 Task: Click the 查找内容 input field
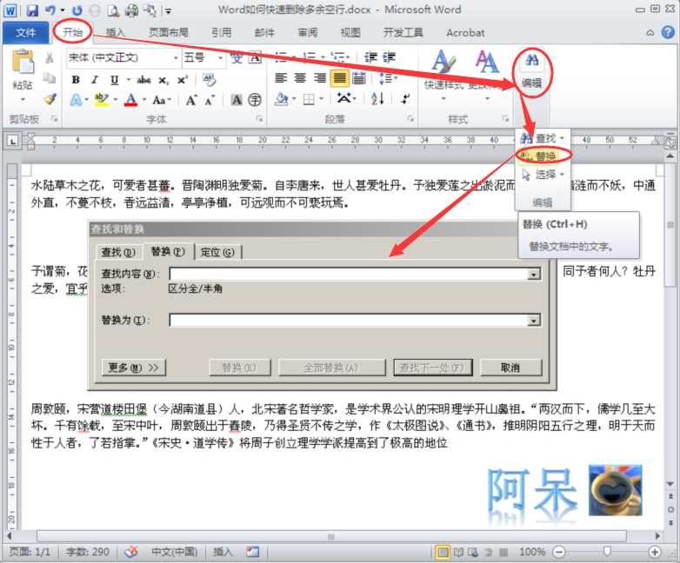[x=349, y=274]
